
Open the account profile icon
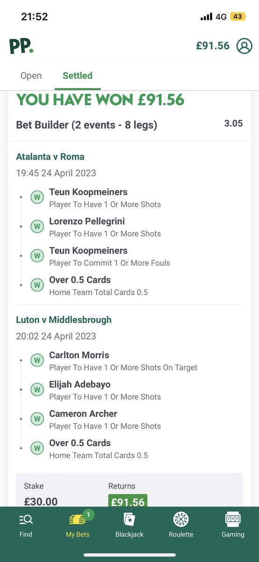[244, 46]
